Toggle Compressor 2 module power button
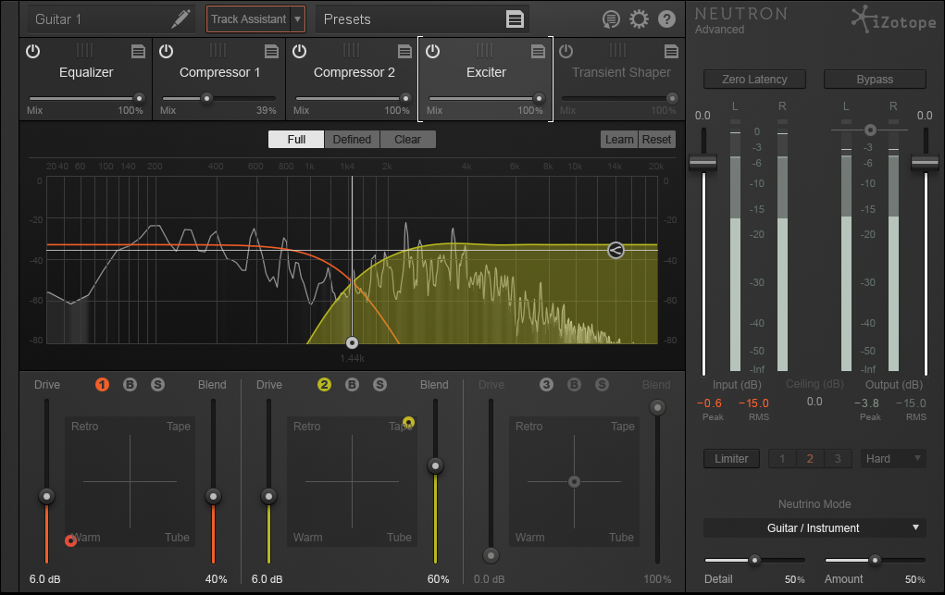This screenshot has width=945, height=595. (300, 51)
